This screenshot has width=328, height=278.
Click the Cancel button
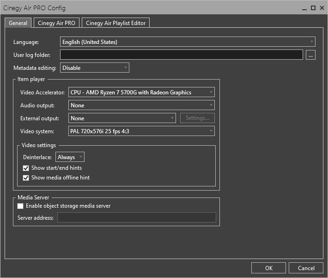(x=306, y=268)
